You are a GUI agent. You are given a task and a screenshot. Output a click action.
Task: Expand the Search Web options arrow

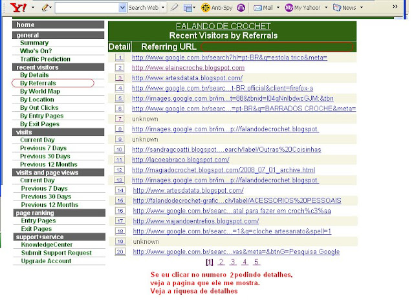163,8
